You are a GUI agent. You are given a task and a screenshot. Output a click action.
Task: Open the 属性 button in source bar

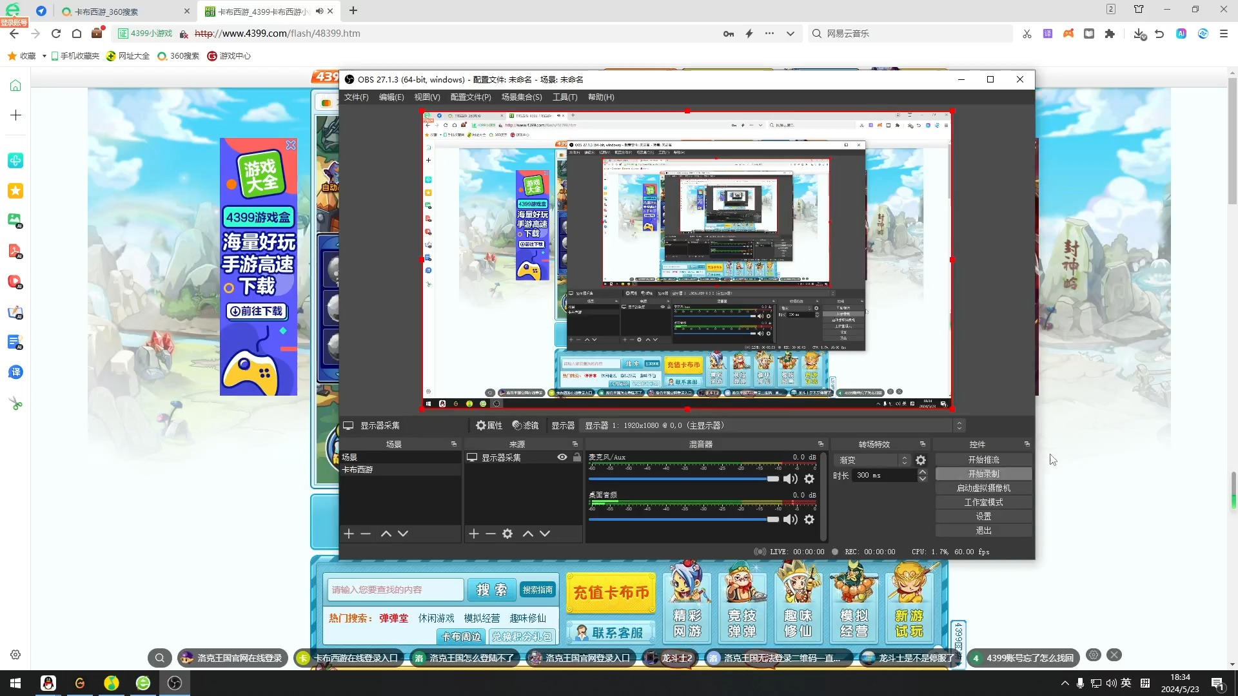click(x=489, y=425)
